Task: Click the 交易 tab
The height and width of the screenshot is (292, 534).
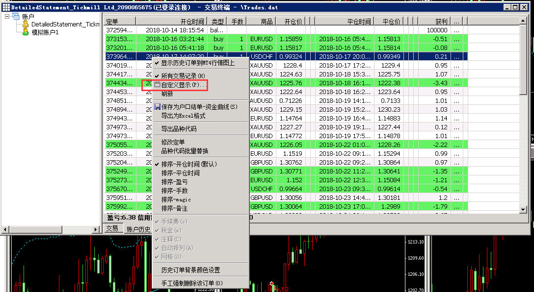Action: (112, 229)
